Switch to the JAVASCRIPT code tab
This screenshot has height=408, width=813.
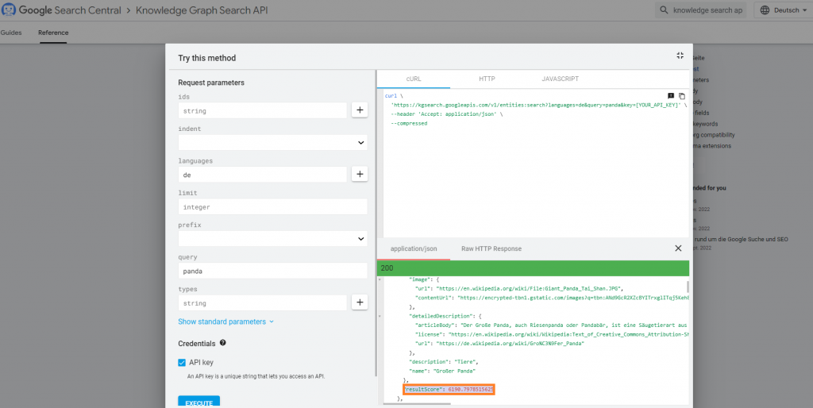click(560, 79)
